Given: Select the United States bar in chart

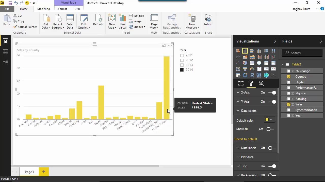Looking at the screenshot, I should point(166,88).
